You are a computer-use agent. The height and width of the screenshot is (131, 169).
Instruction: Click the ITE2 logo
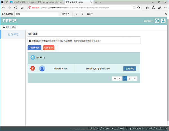click(10, 21)
